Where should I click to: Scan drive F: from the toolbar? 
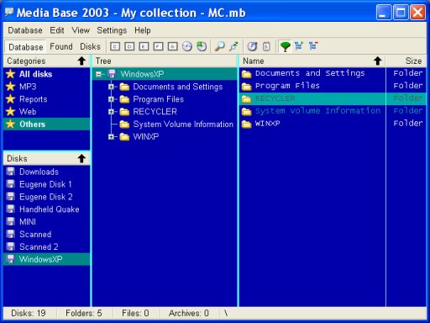pyautogui.click(x=158, y=46)
